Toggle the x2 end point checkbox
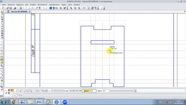 click(65, 91)
